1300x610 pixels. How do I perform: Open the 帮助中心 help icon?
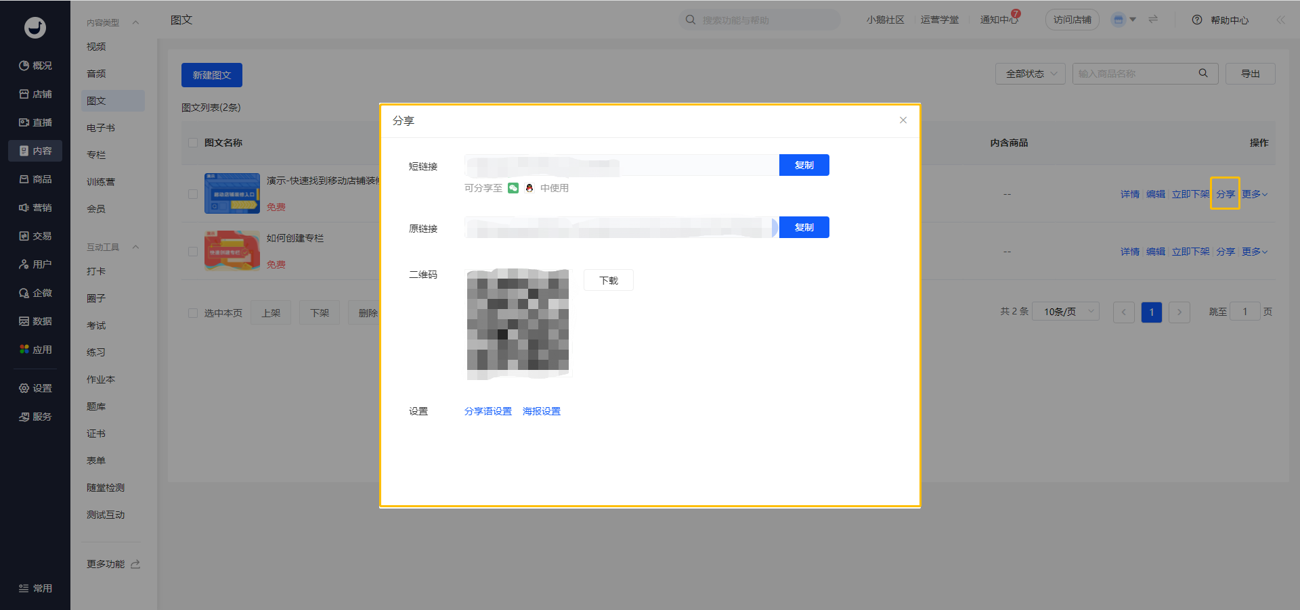[1197, 20]
